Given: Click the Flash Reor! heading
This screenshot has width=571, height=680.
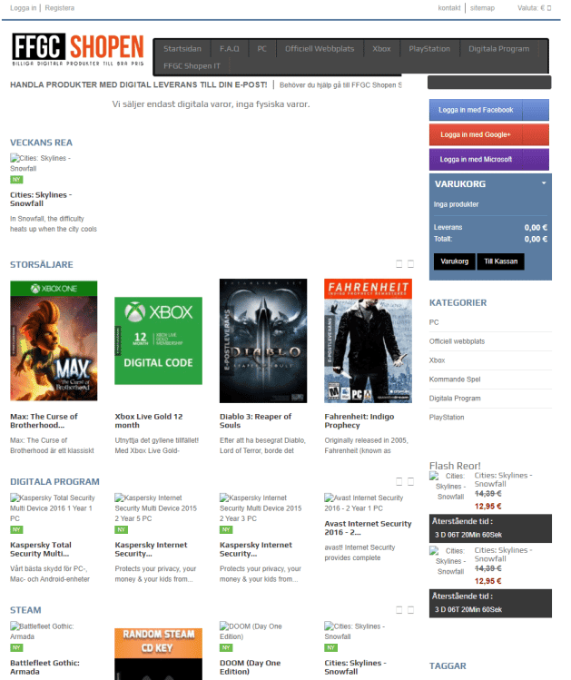Looking at the screenshot, I should 455,466.
